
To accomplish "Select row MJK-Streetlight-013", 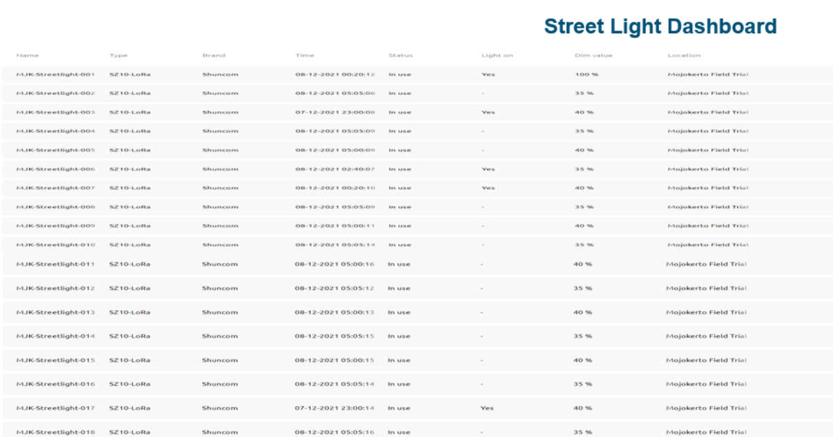I will click(416, 312).
